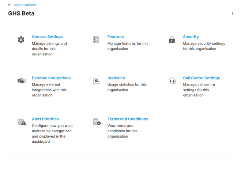
Task: Open the three-dot more options menu
Action: tap(233, 13)
